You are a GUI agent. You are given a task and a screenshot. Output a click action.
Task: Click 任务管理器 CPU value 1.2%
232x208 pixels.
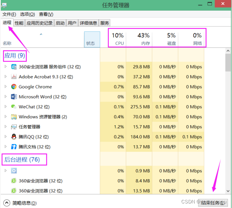[x=119, y=127]
